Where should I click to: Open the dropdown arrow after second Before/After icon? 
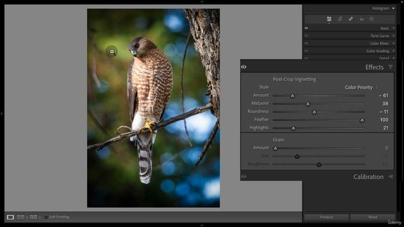[40, 218]
